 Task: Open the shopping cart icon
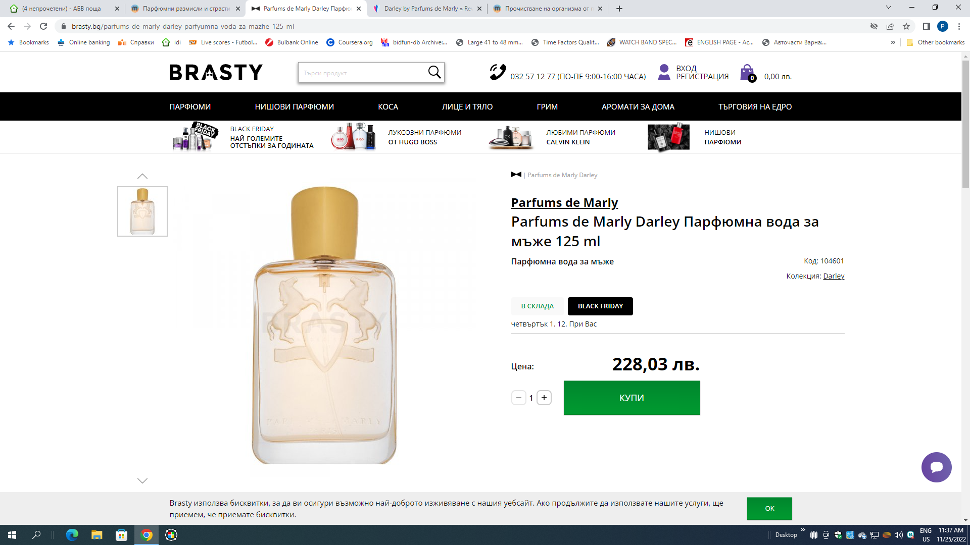747,73
